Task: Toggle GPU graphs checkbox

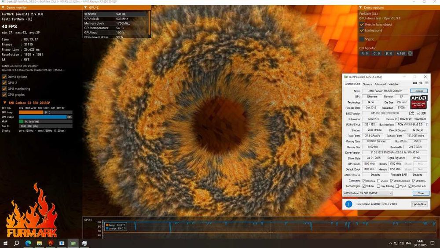Action: [4, 95]
